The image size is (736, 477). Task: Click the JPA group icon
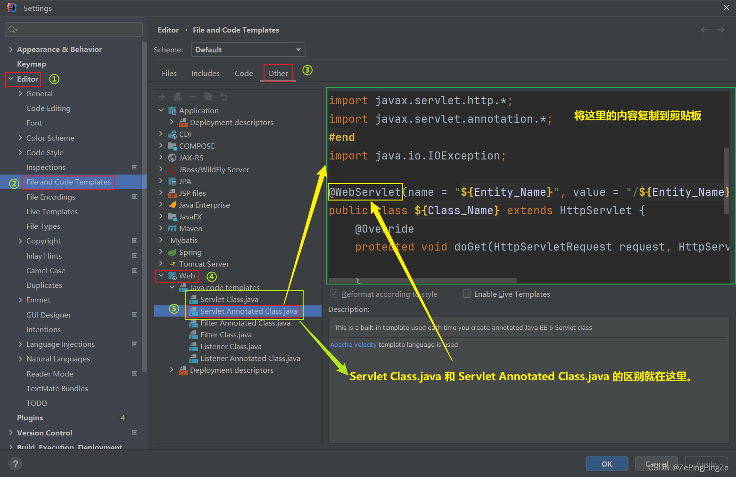[173, 182]
